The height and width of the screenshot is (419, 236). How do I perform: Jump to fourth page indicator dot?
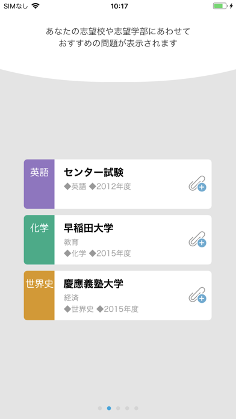(x=127, y=408)
